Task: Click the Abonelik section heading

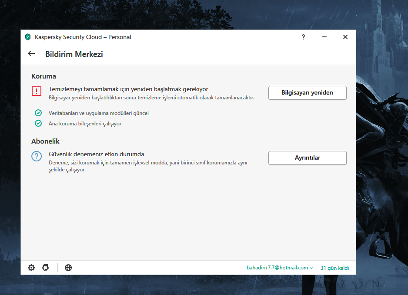Action: [45, 141]
